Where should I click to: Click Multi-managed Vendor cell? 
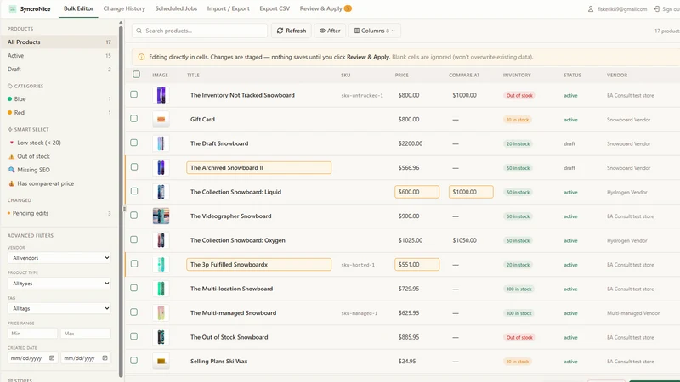point(633,313)
